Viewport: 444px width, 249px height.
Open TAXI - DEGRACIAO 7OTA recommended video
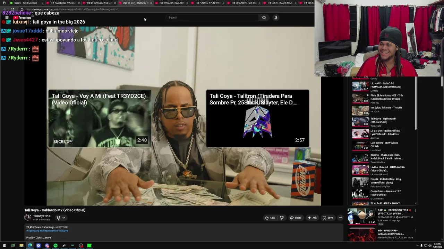click(380, 216)
